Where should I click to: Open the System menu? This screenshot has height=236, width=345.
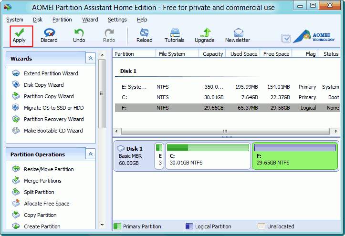click(14, 20)
